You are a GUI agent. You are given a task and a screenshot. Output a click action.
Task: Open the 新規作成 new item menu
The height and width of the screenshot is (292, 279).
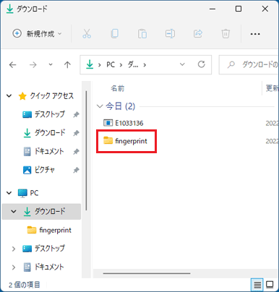37,34
